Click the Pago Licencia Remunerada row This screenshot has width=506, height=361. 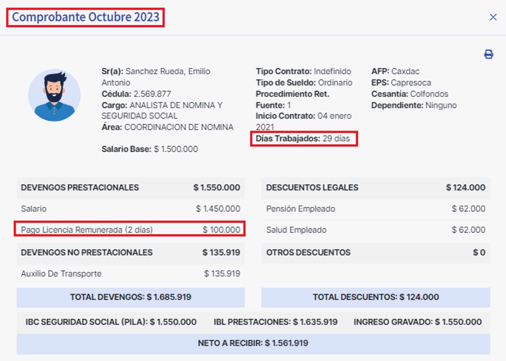130,229
